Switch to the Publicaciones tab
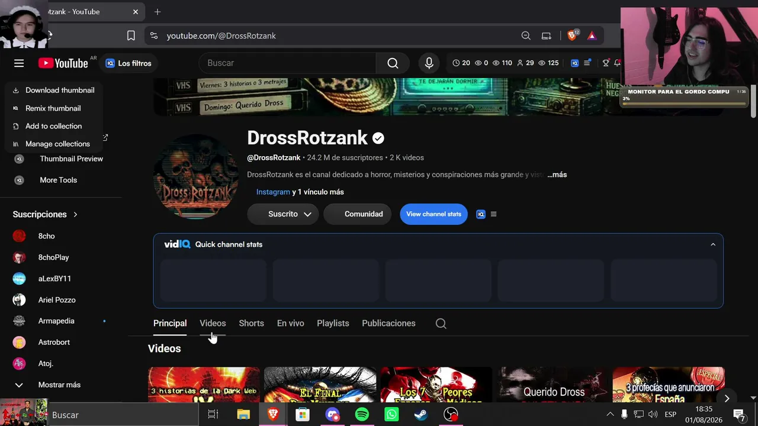 (x=388, y=323)
